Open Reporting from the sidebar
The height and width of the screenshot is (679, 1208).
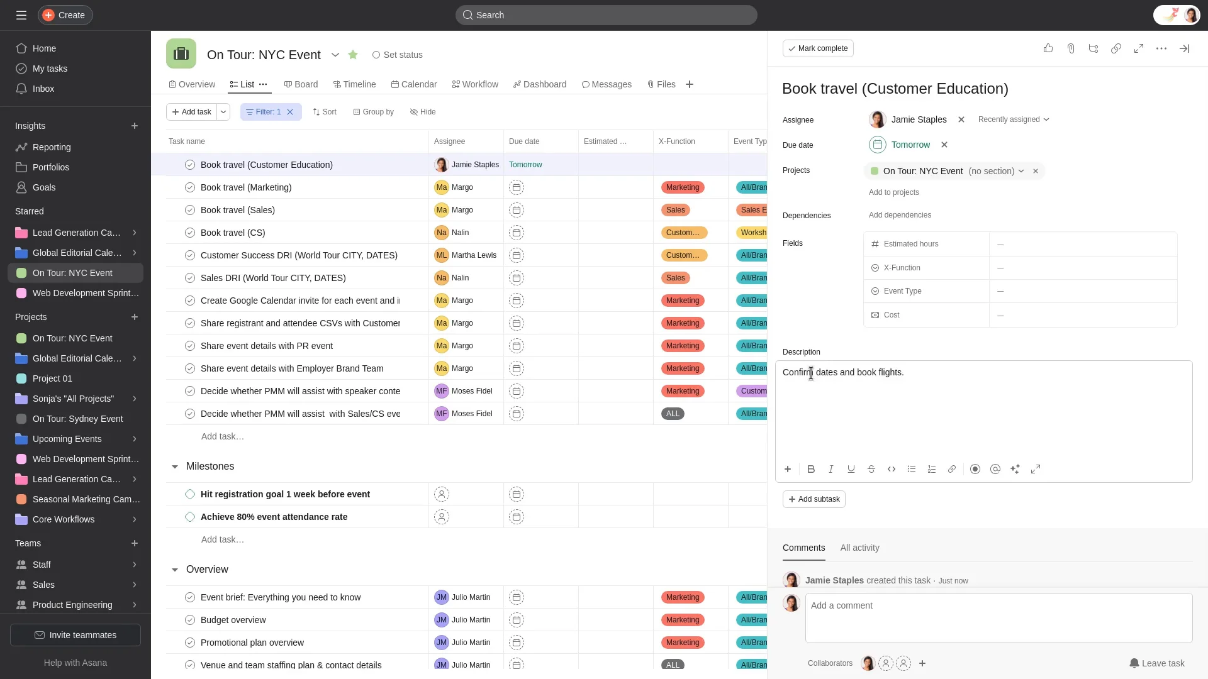(50, 146)
